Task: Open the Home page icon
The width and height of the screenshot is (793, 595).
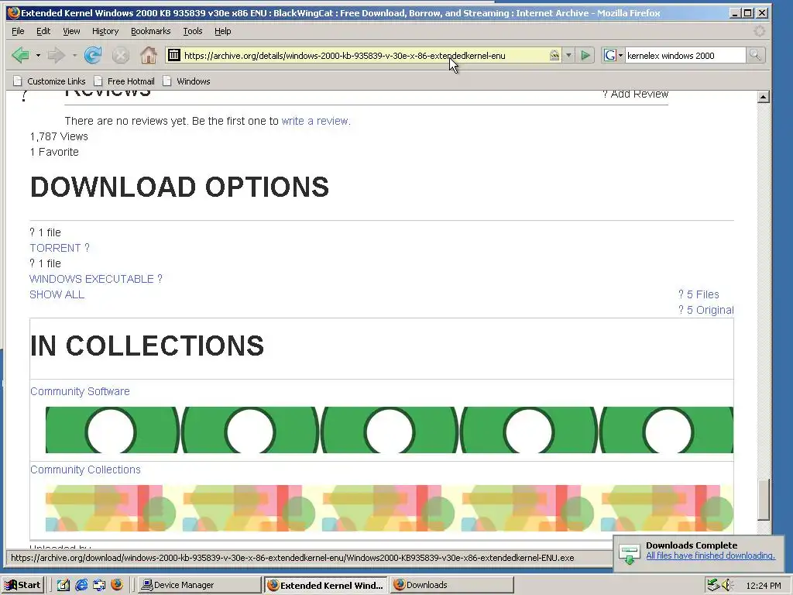Action: click(x=148, y=55)
